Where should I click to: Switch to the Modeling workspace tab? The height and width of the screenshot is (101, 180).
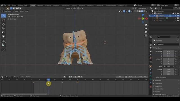point(40,5)
